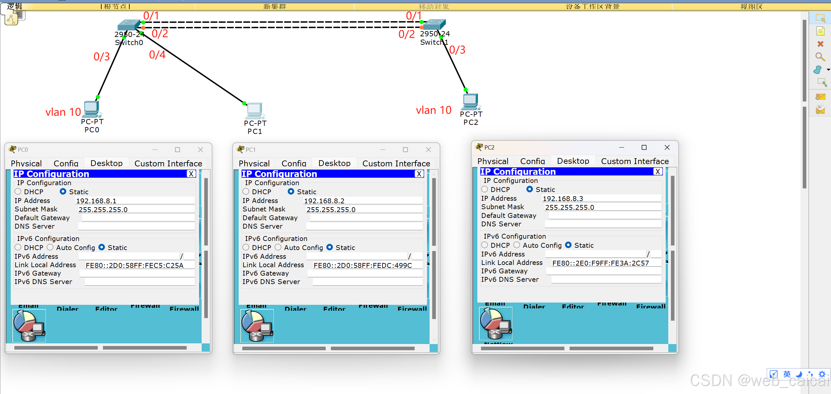Viewport: 831px width, 394px height.
Task: Select the Inspect magnifier tool
Action: [820, 57]
